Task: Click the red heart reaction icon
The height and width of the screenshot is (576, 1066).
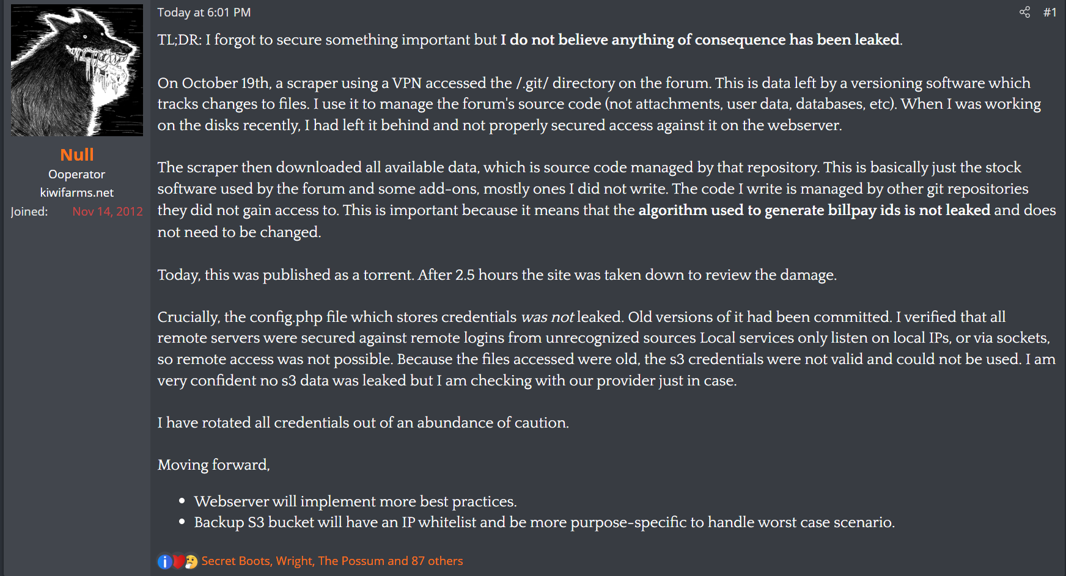Action: pyautogui.click(x=178, y=561)
